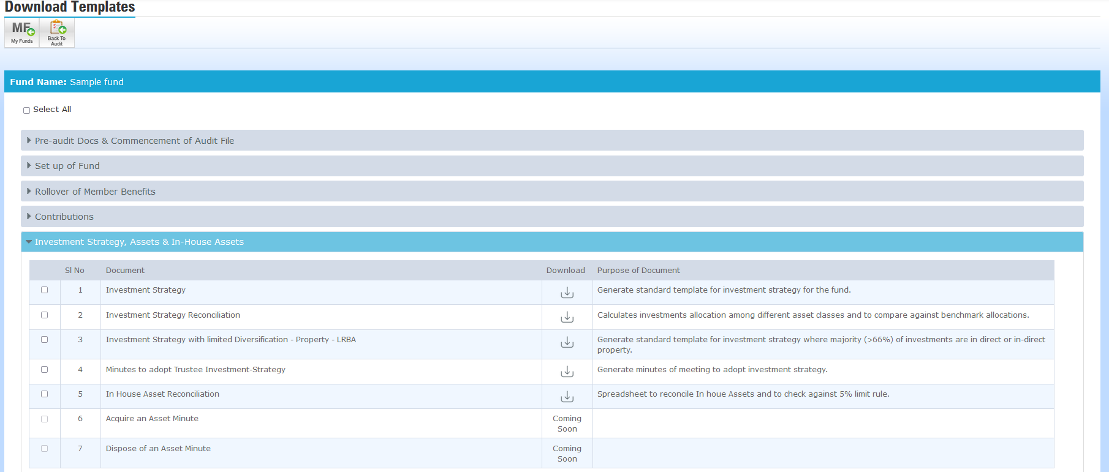
Task: Download Minutes to adopt Trustee Investment-Strategy
Action: click(567, 372)
